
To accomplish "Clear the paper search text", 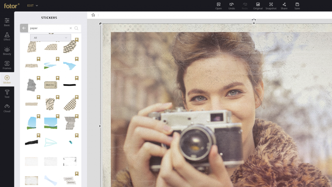I will point(71,28).
